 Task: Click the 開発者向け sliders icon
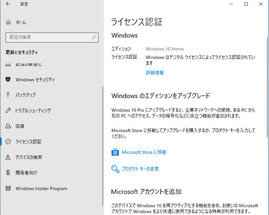8,172
